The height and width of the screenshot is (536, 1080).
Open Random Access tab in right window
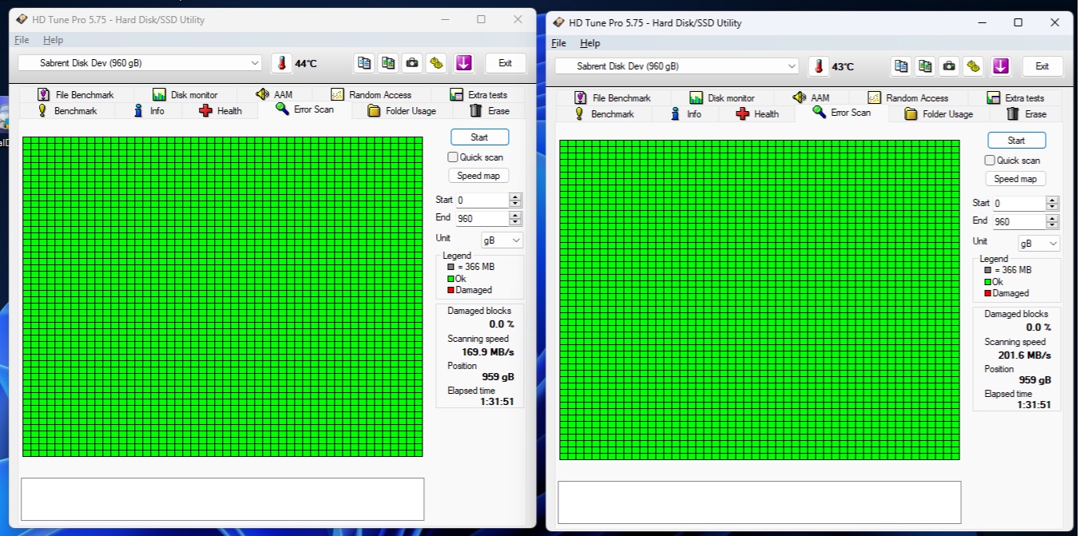tap(907, 97)
